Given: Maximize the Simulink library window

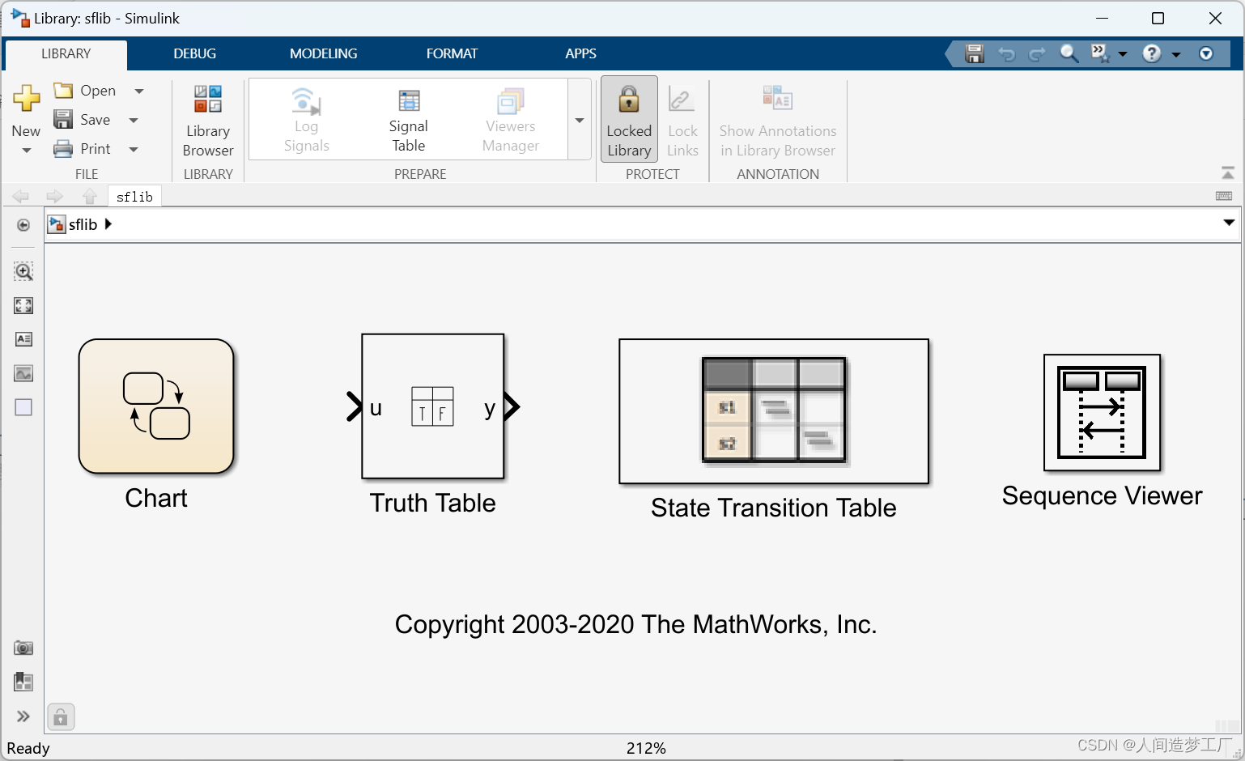Looking at the screenshot, I should (x=1158, y=19).
